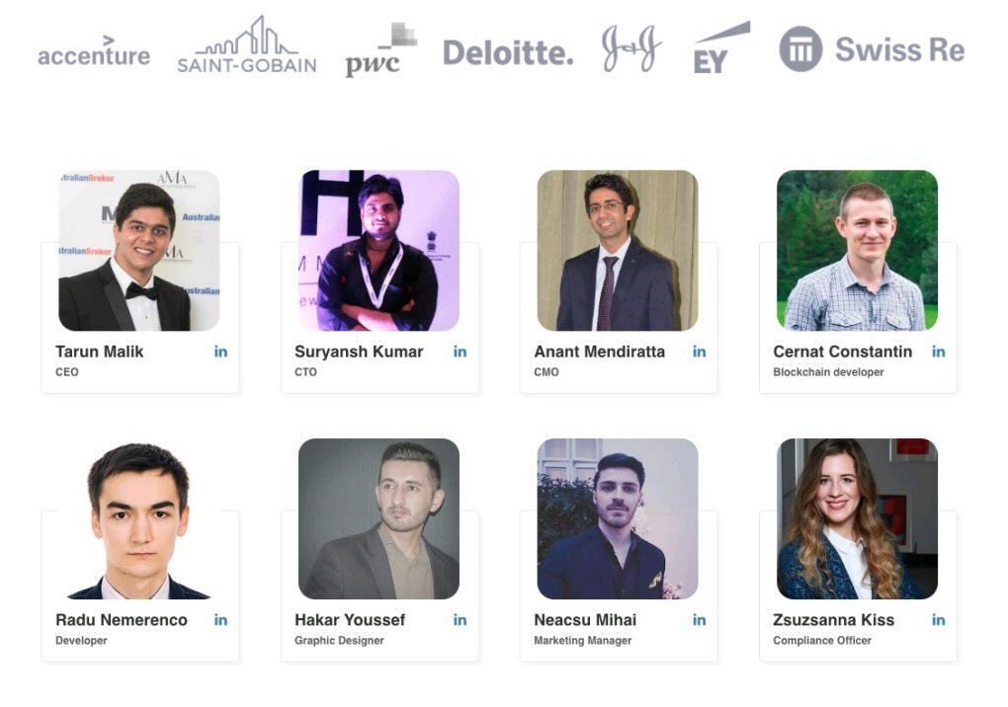Open Cernat Constantin's LinkedIn icon
Image resolution: width=1008 pixels, height=707 pixels.
[939, 352]
